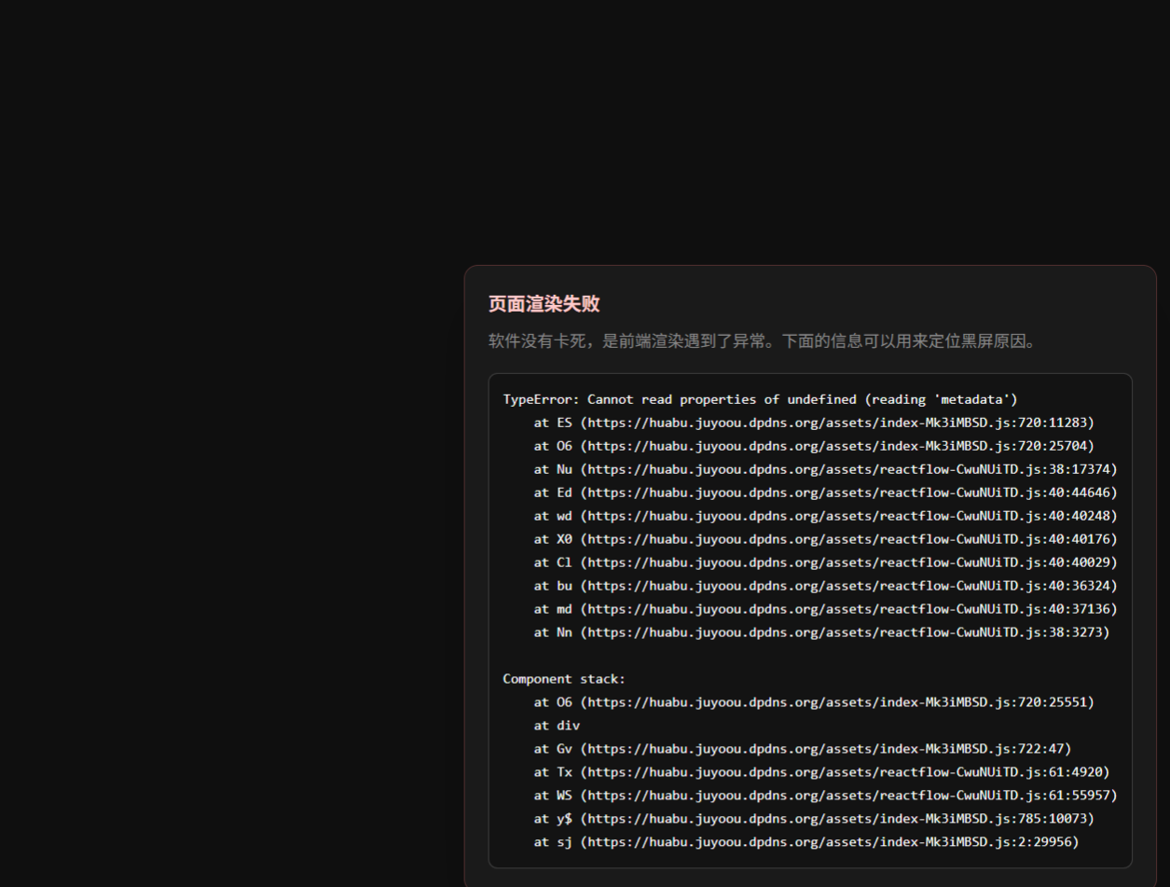
Task: Click the 'at wd' stack trace line
Action: [x=825, y=516]
